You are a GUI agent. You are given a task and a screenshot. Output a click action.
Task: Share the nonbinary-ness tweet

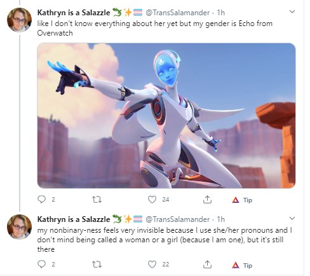[207, 265]
